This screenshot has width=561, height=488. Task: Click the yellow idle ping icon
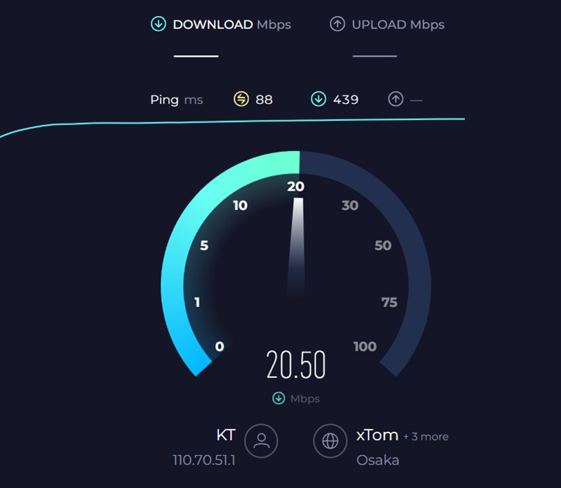point(241,99)
